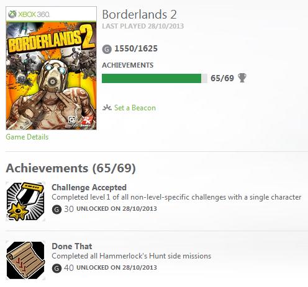The width and height of the screenshot is (308, 287).
Task: Open the Game Details link
Action: [x=27, y=137]
